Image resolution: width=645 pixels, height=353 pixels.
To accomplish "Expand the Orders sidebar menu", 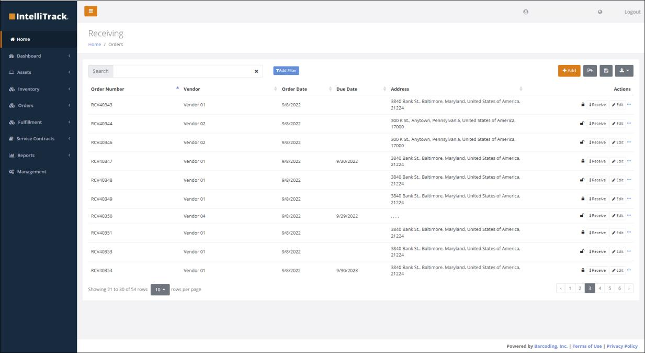I will tap(39, 106).
